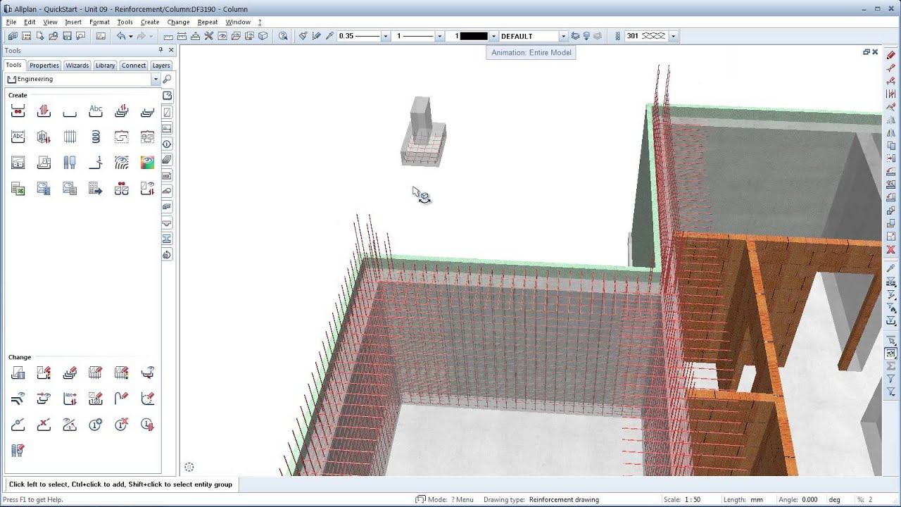
Task: Click the red pencil icon atop the right toolbar
Action: 891,55
